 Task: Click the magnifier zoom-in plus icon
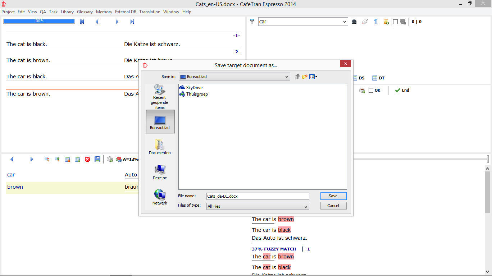[57, 159]
